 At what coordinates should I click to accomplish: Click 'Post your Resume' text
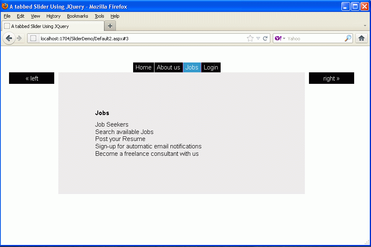120,139
